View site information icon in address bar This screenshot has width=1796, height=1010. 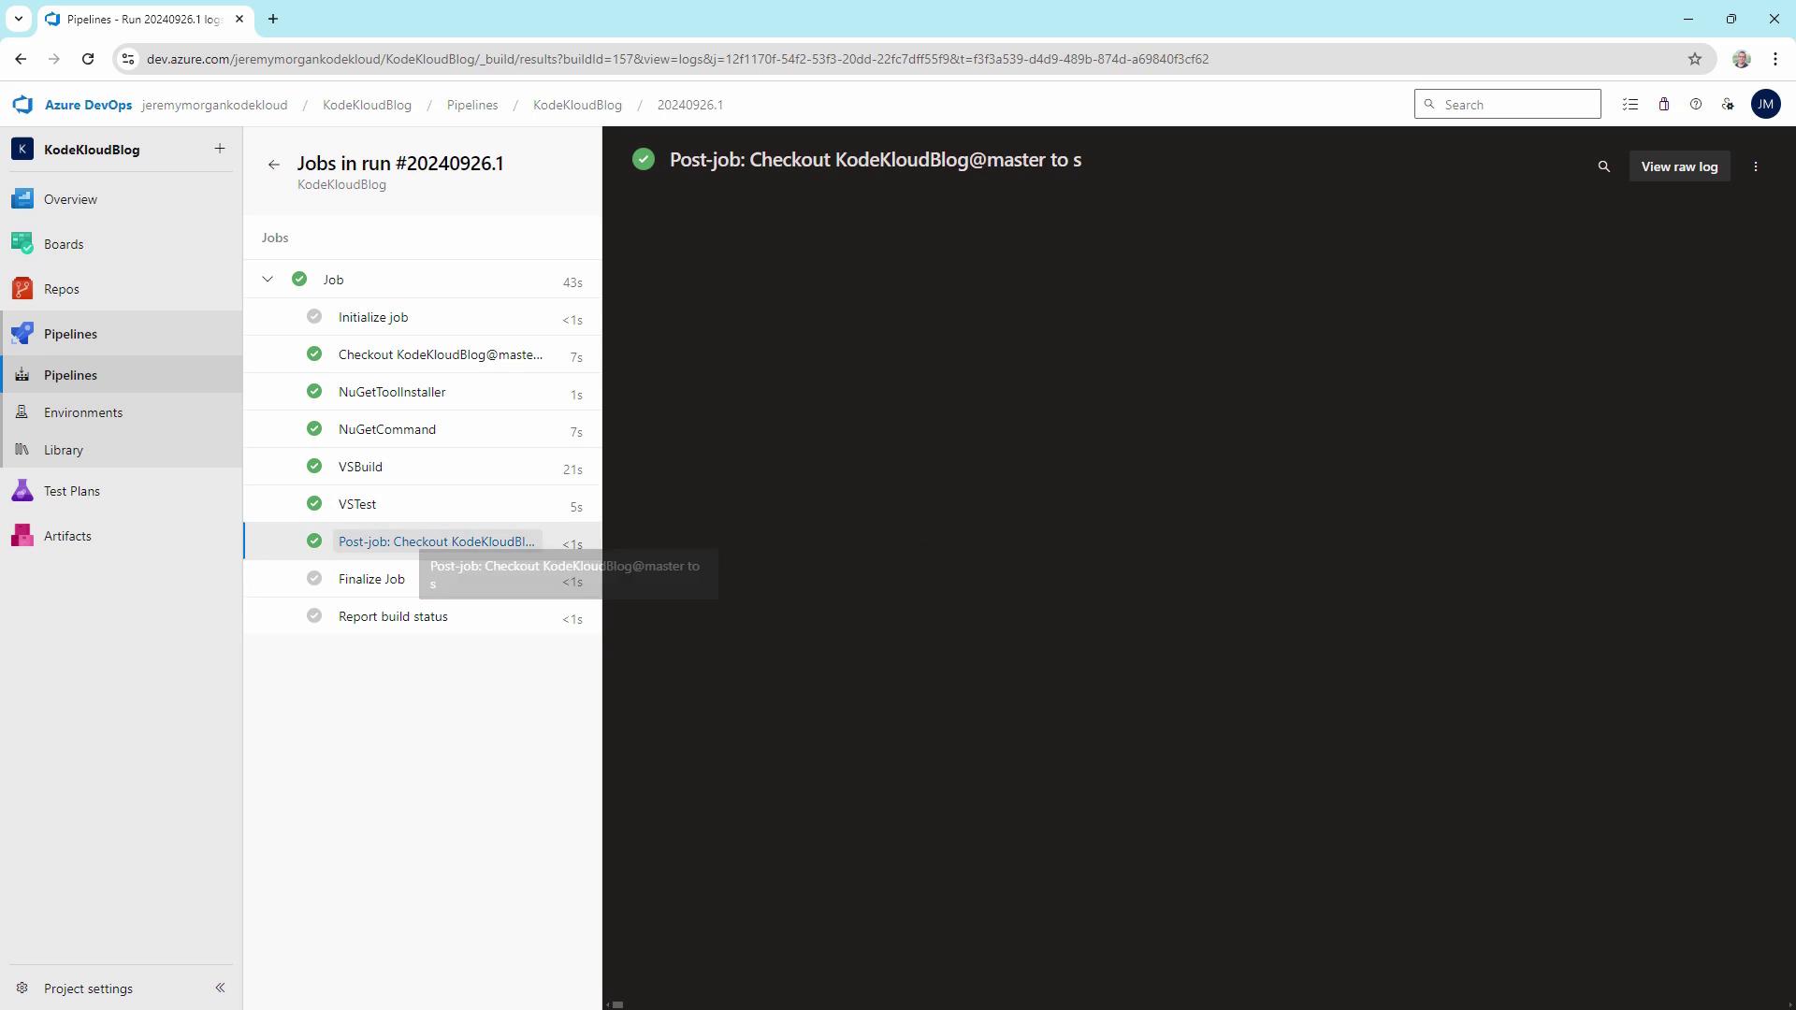click(129, 59)
